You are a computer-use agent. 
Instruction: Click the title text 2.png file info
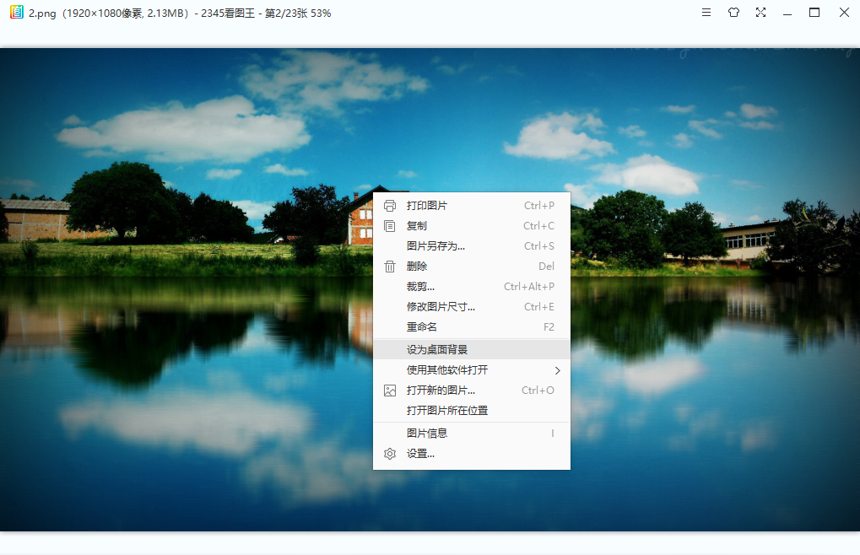click(180, 13)
